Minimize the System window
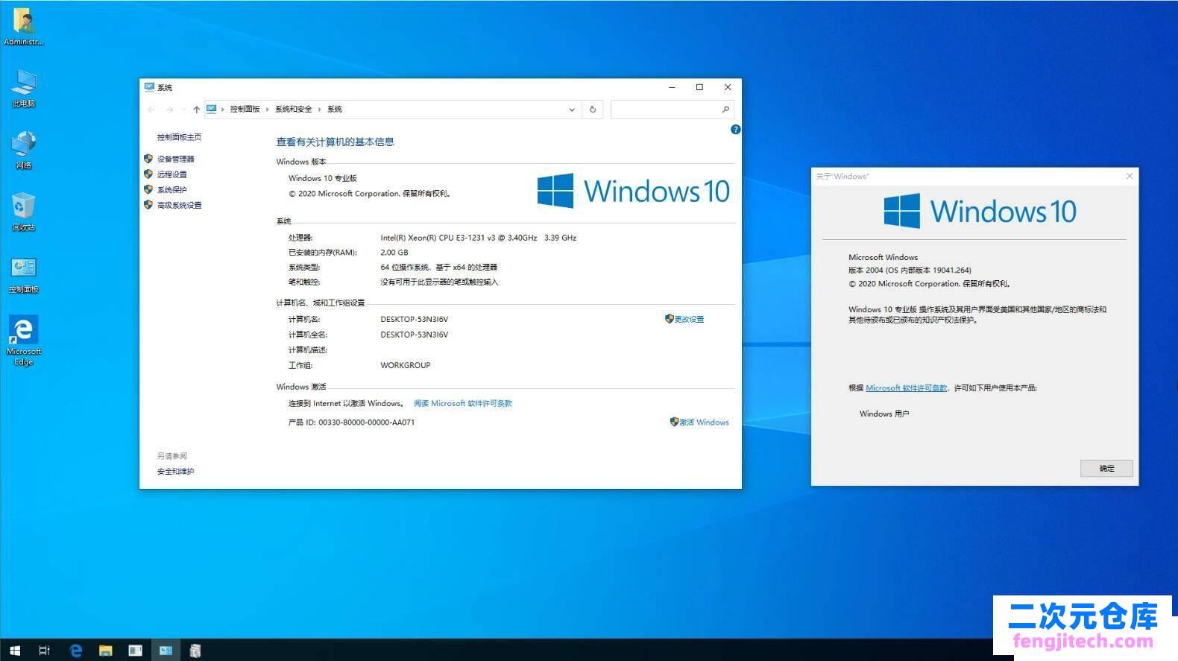1178x661 pixels. pos(672,87)
